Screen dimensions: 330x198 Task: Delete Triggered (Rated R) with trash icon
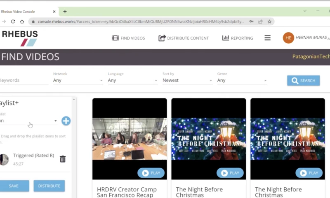[x=63, y=159]
